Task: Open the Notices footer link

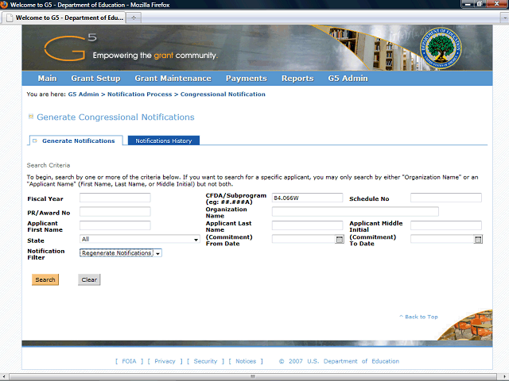Action: 246,361
